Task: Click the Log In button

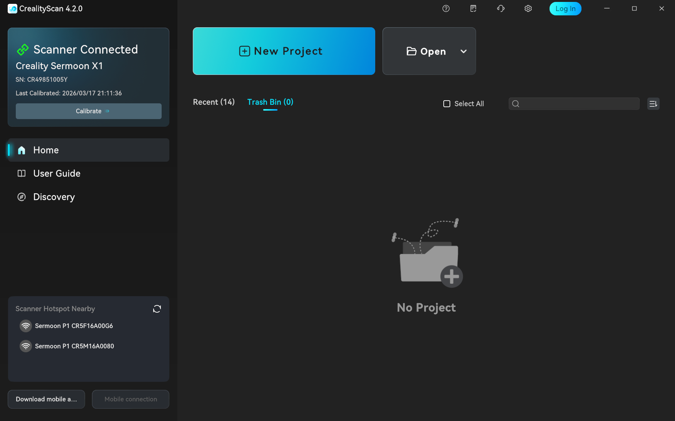Action: tap(565, 8)
